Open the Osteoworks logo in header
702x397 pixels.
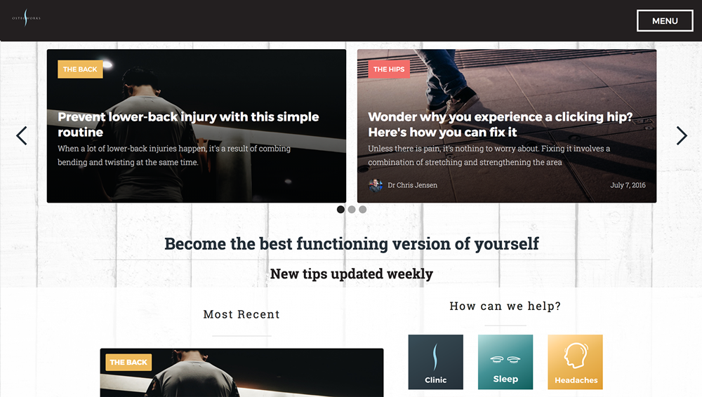click(26, 18)
